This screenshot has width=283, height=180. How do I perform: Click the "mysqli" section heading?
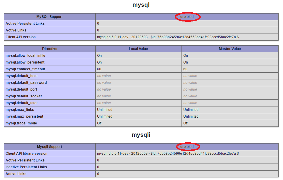pos(141,135)
